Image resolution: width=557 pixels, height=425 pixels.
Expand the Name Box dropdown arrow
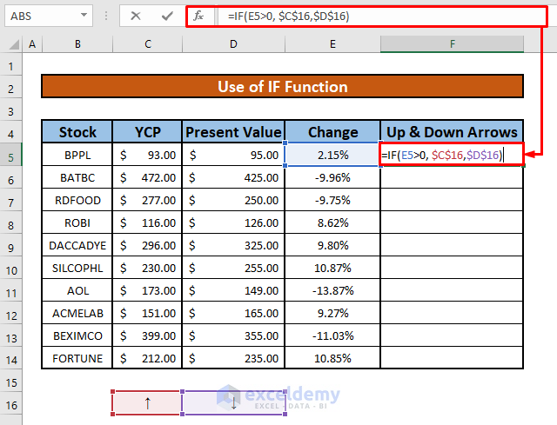coord(84,17)
